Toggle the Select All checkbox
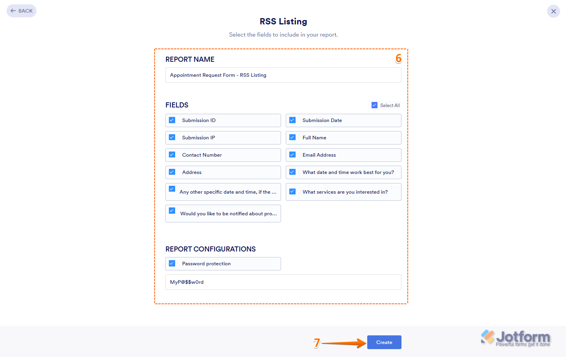Viewport: 566px width, 357px height. (374, 105)
